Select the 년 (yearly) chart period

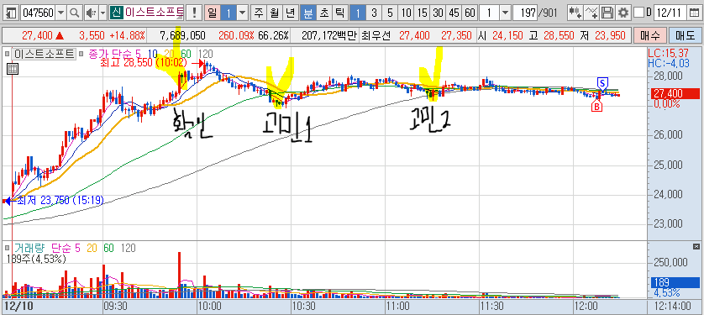[290, 13]
